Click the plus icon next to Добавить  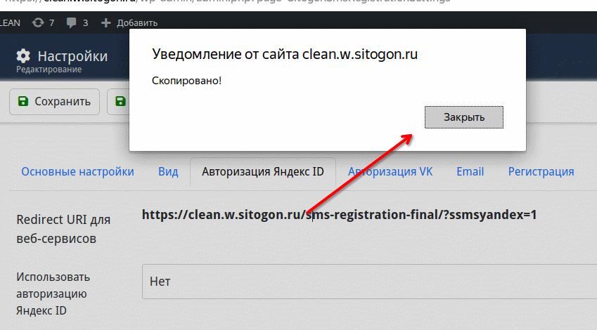[106, 22]
